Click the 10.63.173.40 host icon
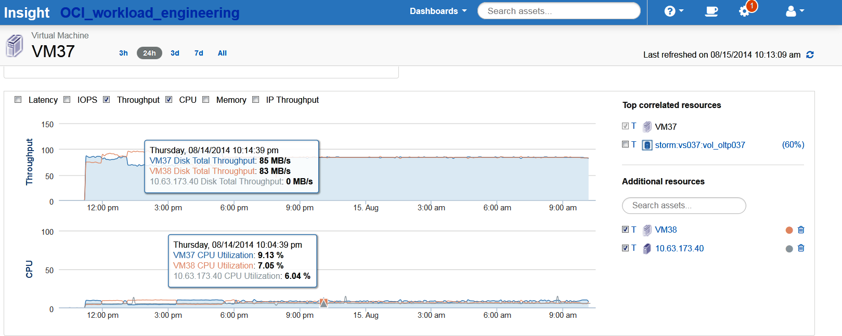Viewport: 842px width, 336px height. (x=647, y=249)
